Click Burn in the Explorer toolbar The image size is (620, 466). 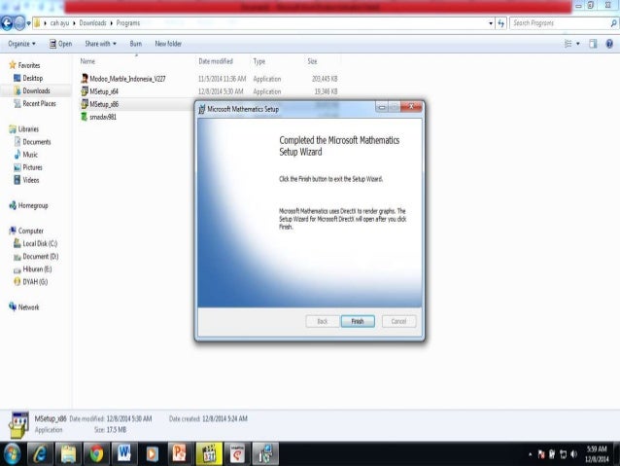(136, 44)
